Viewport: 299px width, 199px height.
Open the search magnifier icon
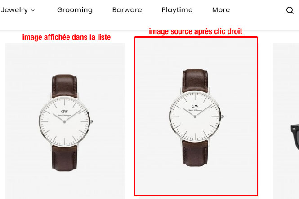290,10
